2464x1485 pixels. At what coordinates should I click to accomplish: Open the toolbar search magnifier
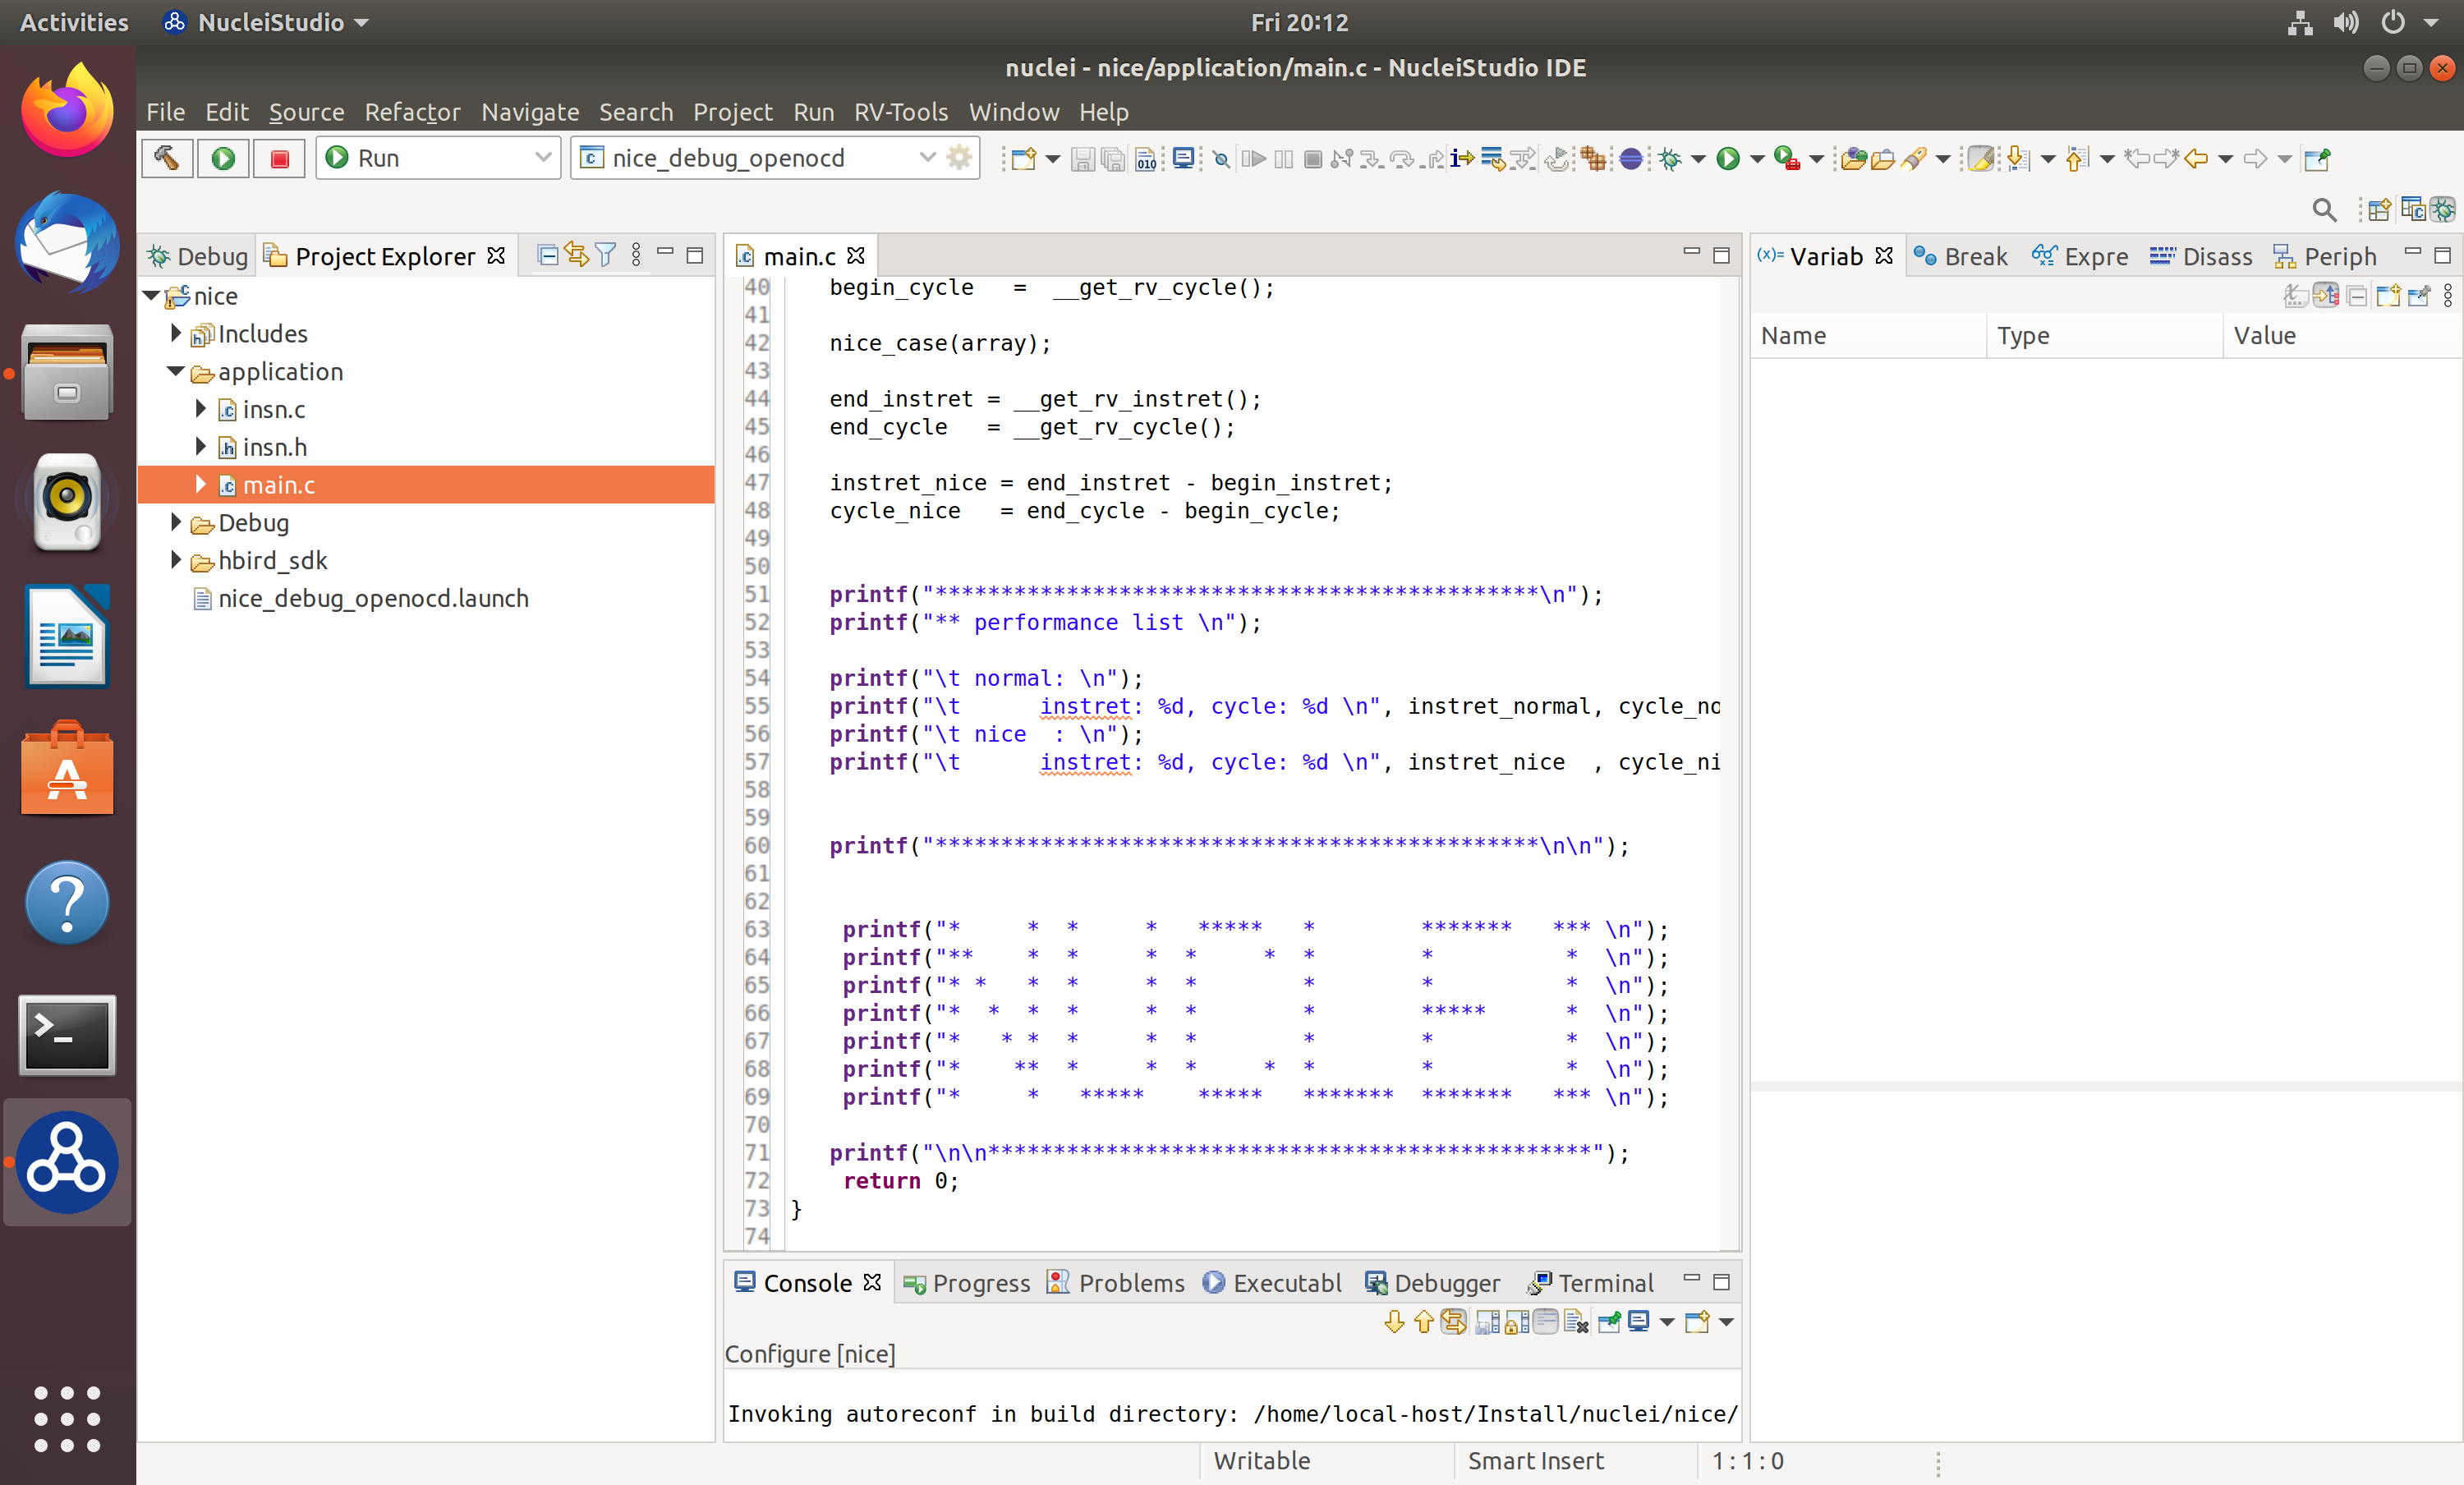coord(2324,210)
